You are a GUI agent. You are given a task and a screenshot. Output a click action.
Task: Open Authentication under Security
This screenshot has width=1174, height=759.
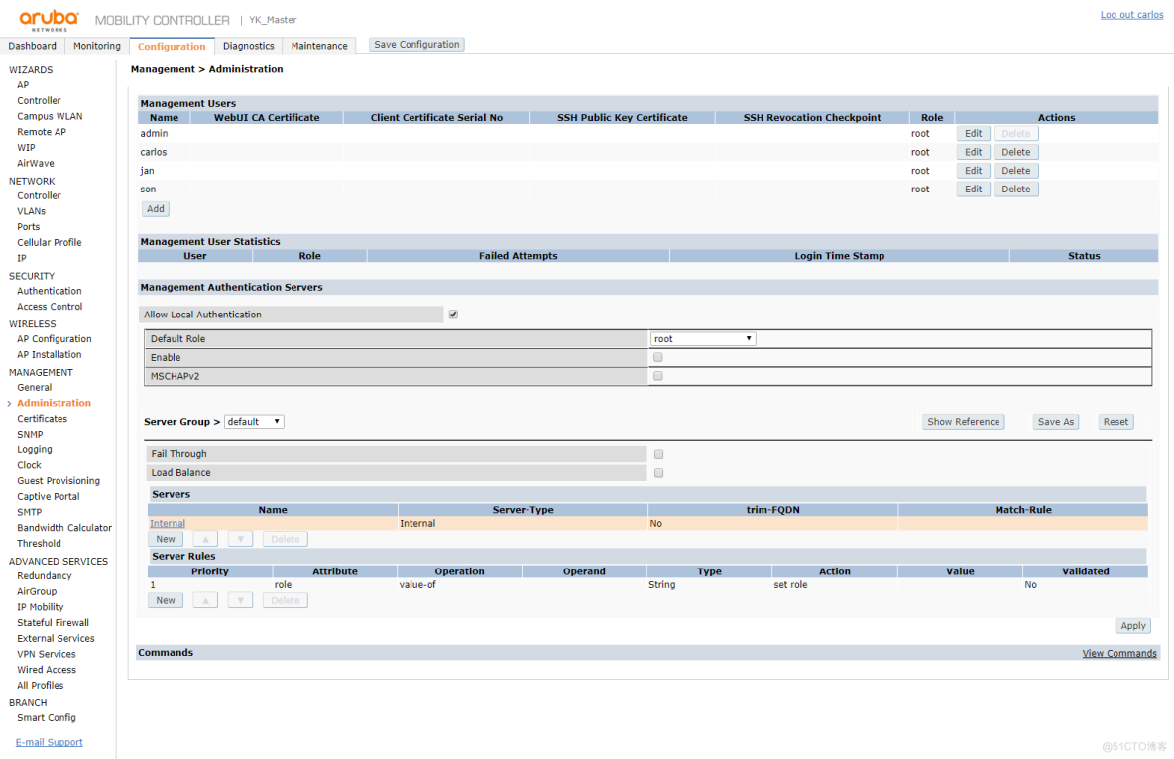point(50,291)
